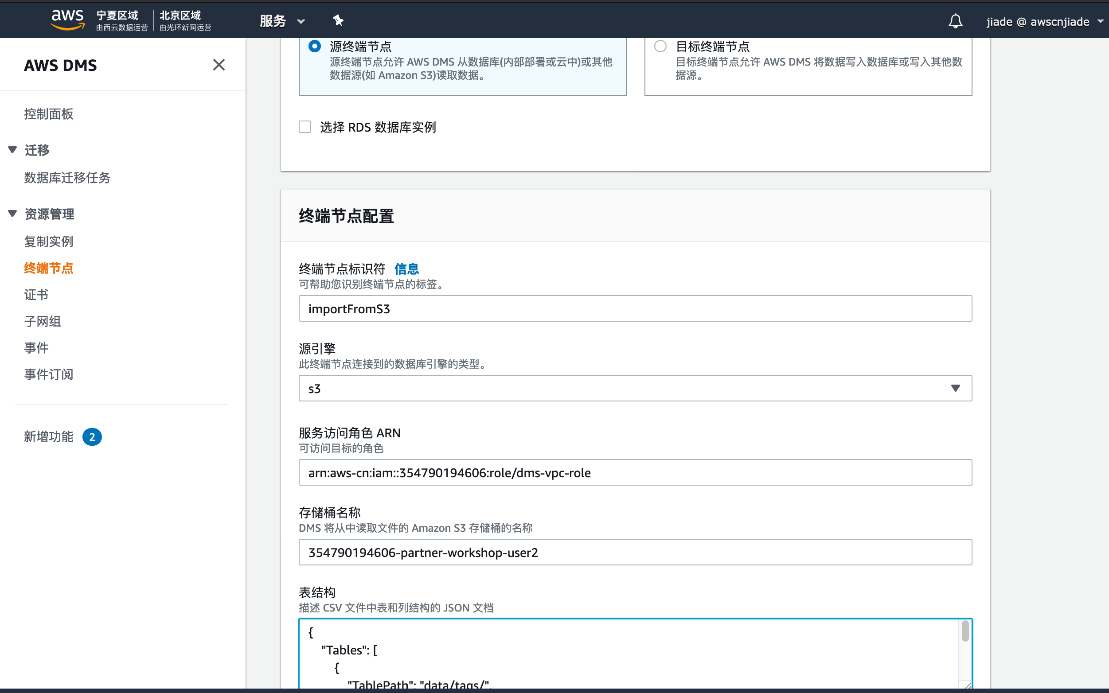Select the source endpoint radio button
The width and height of the screenshot is (1109, 693).
tap(315, 46)
